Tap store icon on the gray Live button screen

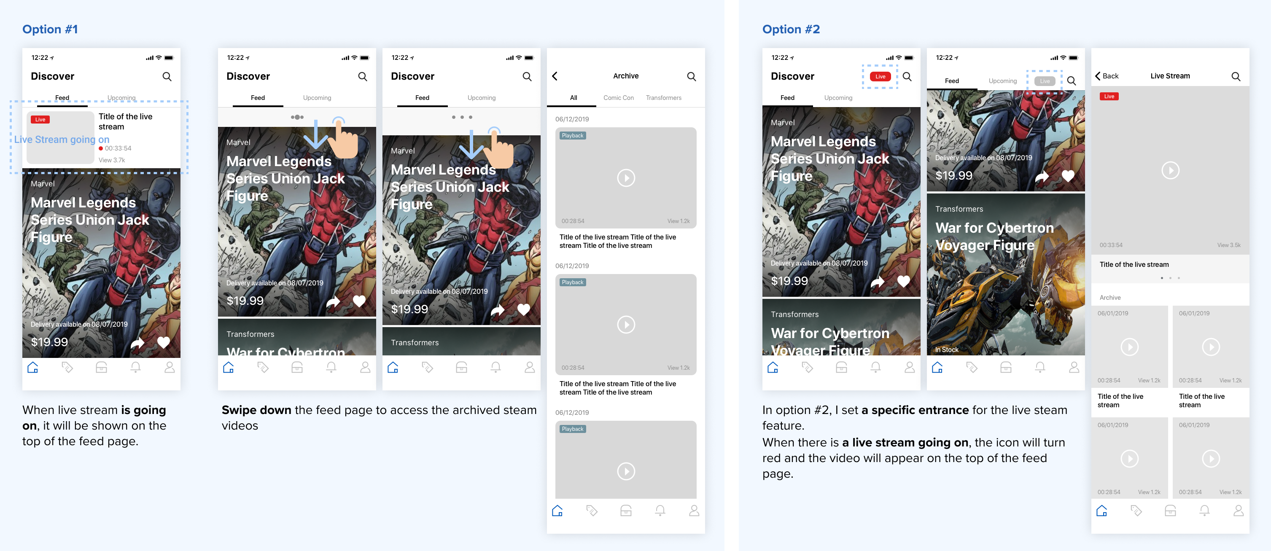(1006, 368)
